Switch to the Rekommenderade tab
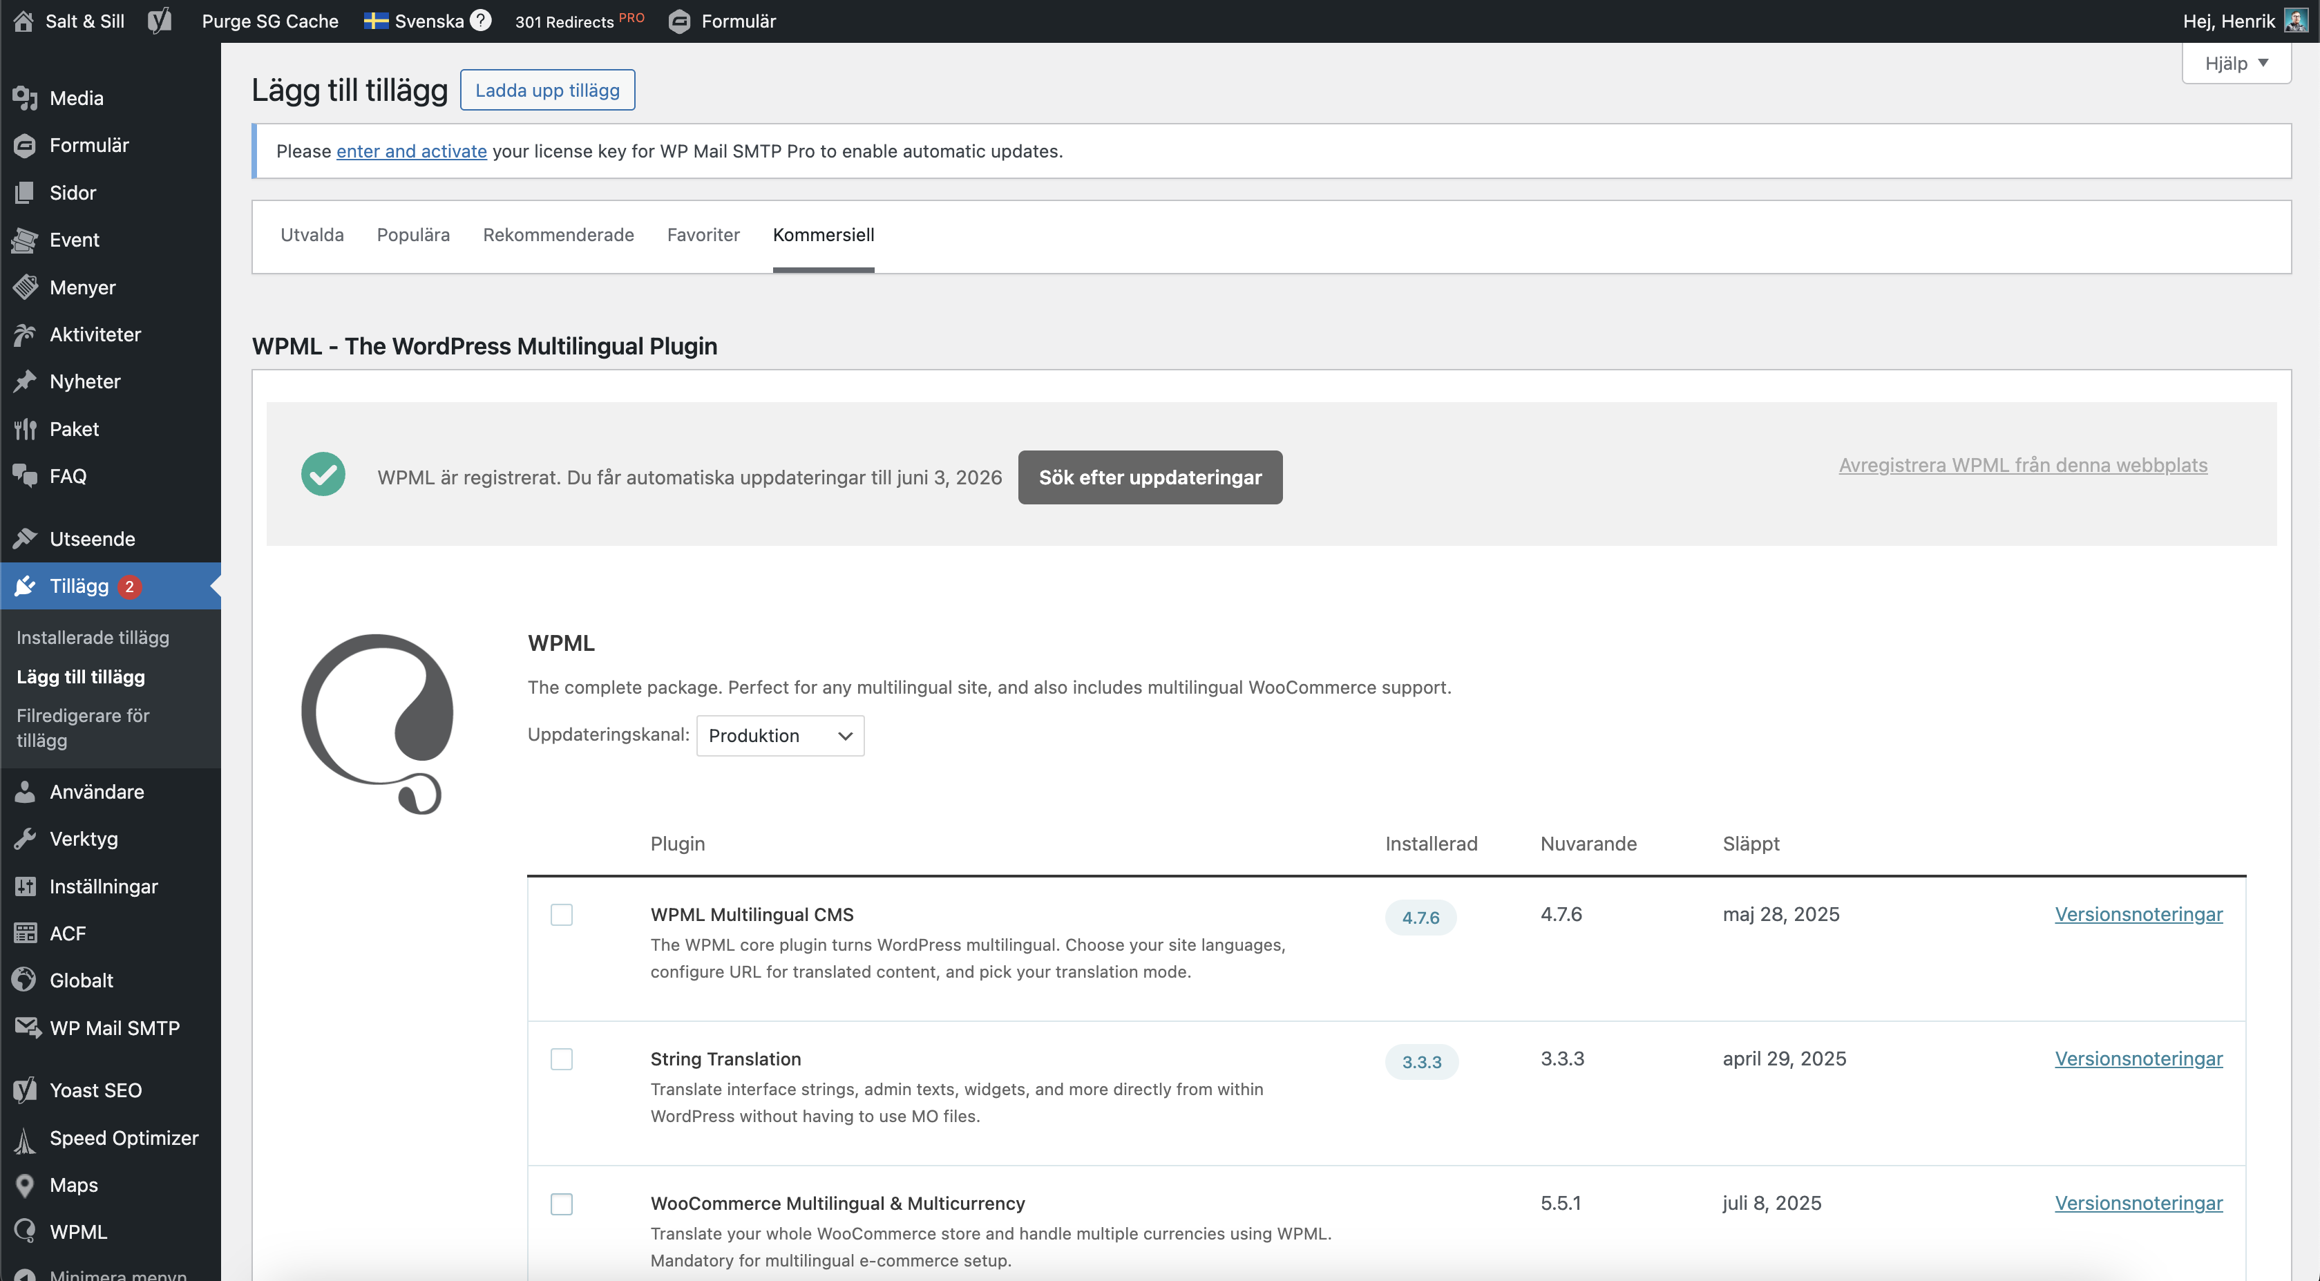Image resolution: width=2320 pixels, height=1281 pixels. click(558, 234)
